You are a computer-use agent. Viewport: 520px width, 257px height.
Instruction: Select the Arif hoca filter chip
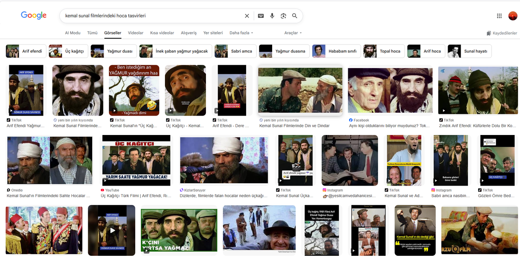[x=426, y=51]
